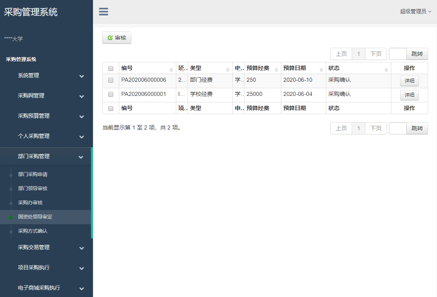The image size is (437, 297).
Task: Sort table by 预算经费 column arrows
Action: click(276, 70)
